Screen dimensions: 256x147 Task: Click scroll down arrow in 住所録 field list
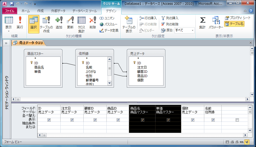110,83
